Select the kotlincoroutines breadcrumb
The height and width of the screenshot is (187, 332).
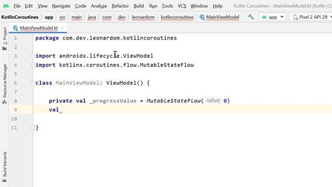tap(177, 17)
